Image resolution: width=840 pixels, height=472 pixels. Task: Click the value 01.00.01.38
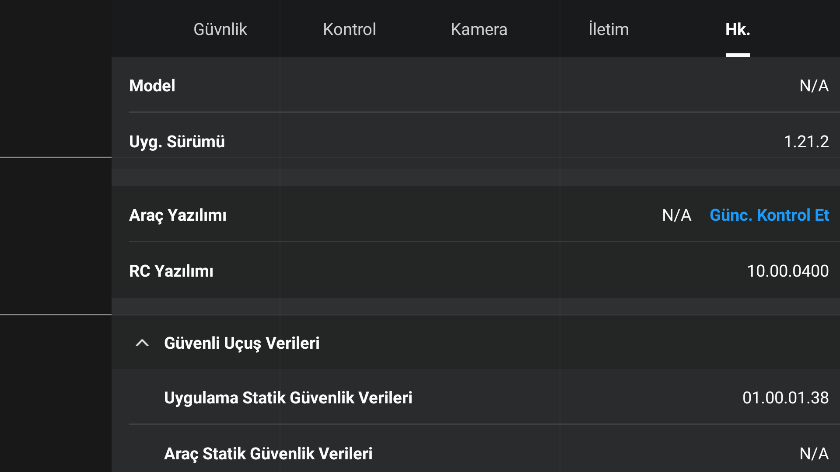point(785,398)
